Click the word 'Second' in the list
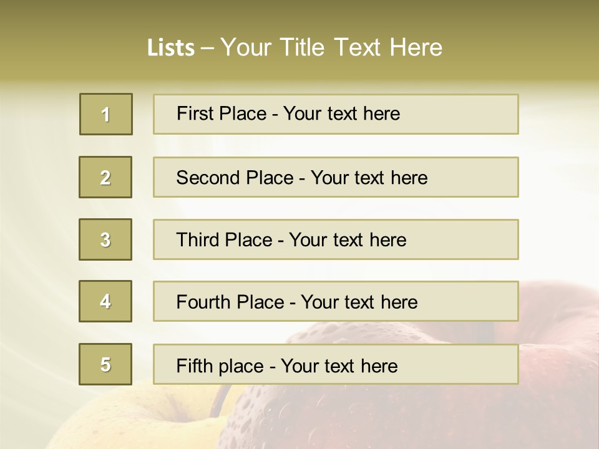The height and width of the screenshot is (449, 599). (209, 178)
